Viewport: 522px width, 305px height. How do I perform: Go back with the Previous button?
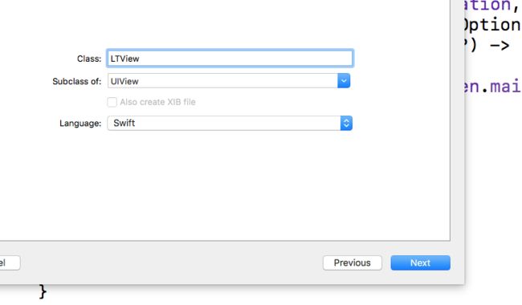click(x=353, y=262)
